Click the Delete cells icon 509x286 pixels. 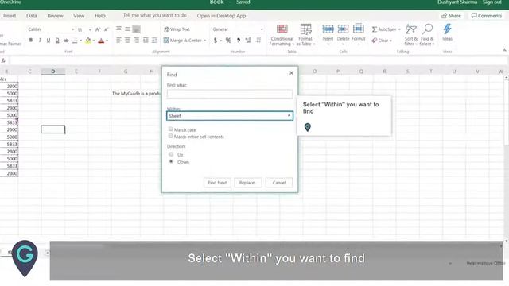pyautogui.click(x=343, y=29)
